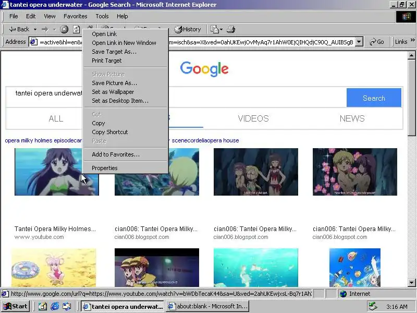Open the Tools menu

point(102,16)
